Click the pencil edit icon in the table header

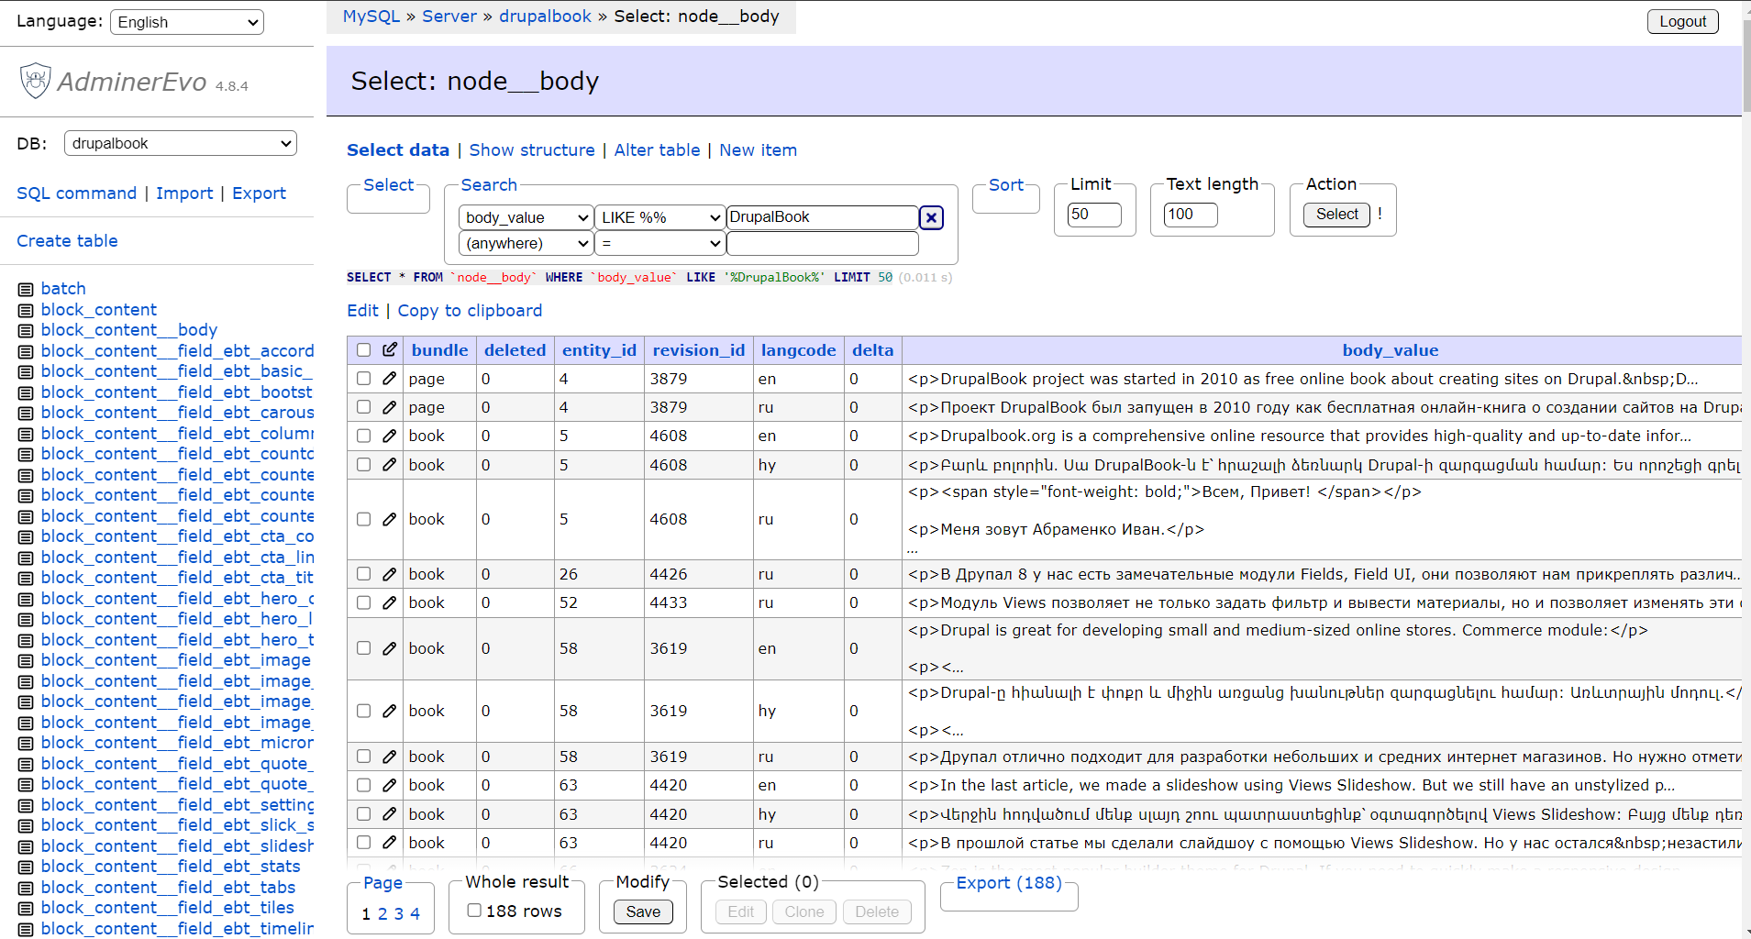[x=390, y=349]
